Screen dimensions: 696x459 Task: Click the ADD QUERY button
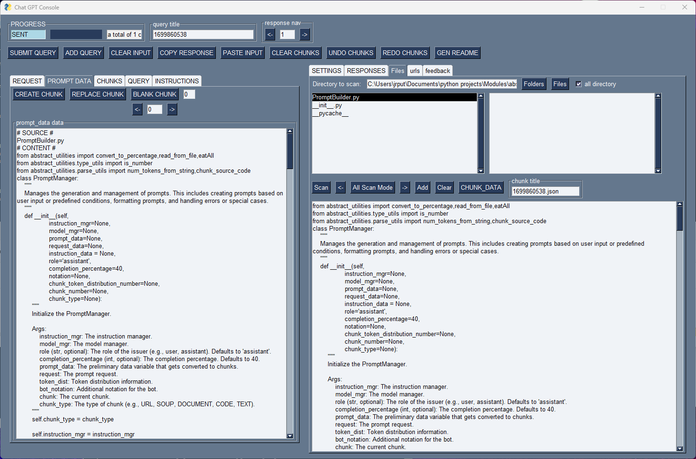pyautogui.click(x=83, y=53)
